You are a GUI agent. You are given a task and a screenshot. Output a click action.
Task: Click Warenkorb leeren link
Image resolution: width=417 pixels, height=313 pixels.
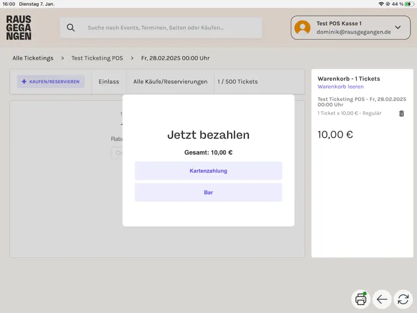pos(341,86)
